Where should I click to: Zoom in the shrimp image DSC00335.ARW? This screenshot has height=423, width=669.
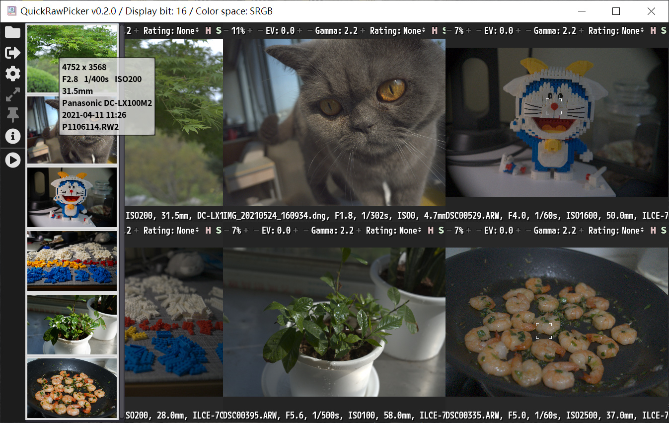(x=468, y=231)
